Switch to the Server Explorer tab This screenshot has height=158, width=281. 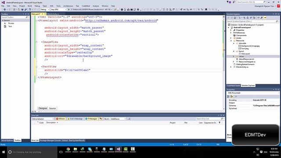(x=7, y=140)
